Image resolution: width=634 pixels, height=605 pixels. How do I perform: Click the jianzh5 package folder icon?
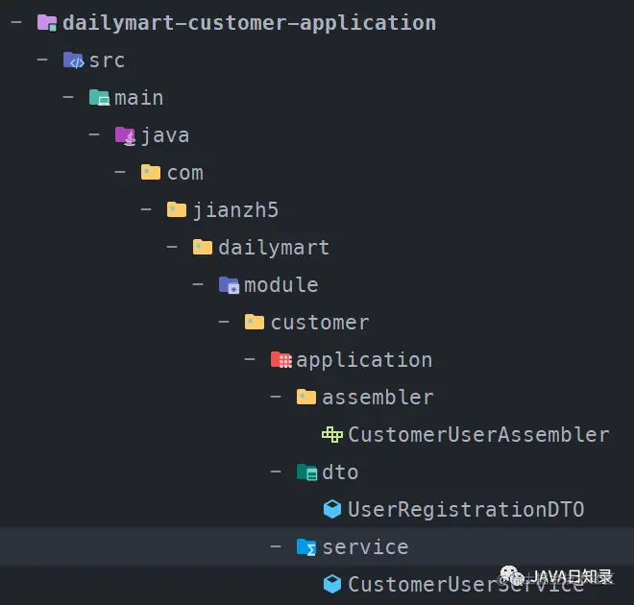(x=177, y=210)
